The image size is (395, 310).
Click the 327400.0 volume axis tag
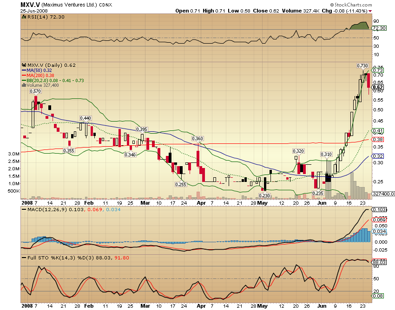[x=383, y=194]
